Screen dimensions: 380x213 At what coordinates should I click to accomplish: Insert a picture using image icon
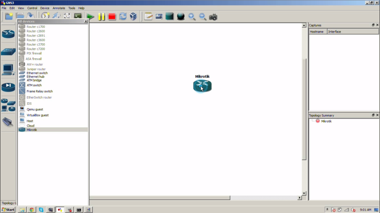click(x=159, y=16)
